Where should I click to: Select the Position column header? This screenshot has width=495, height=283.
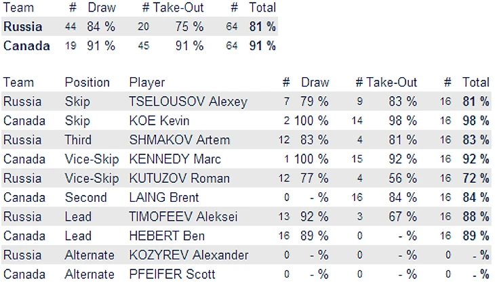[x=87, y=83]
